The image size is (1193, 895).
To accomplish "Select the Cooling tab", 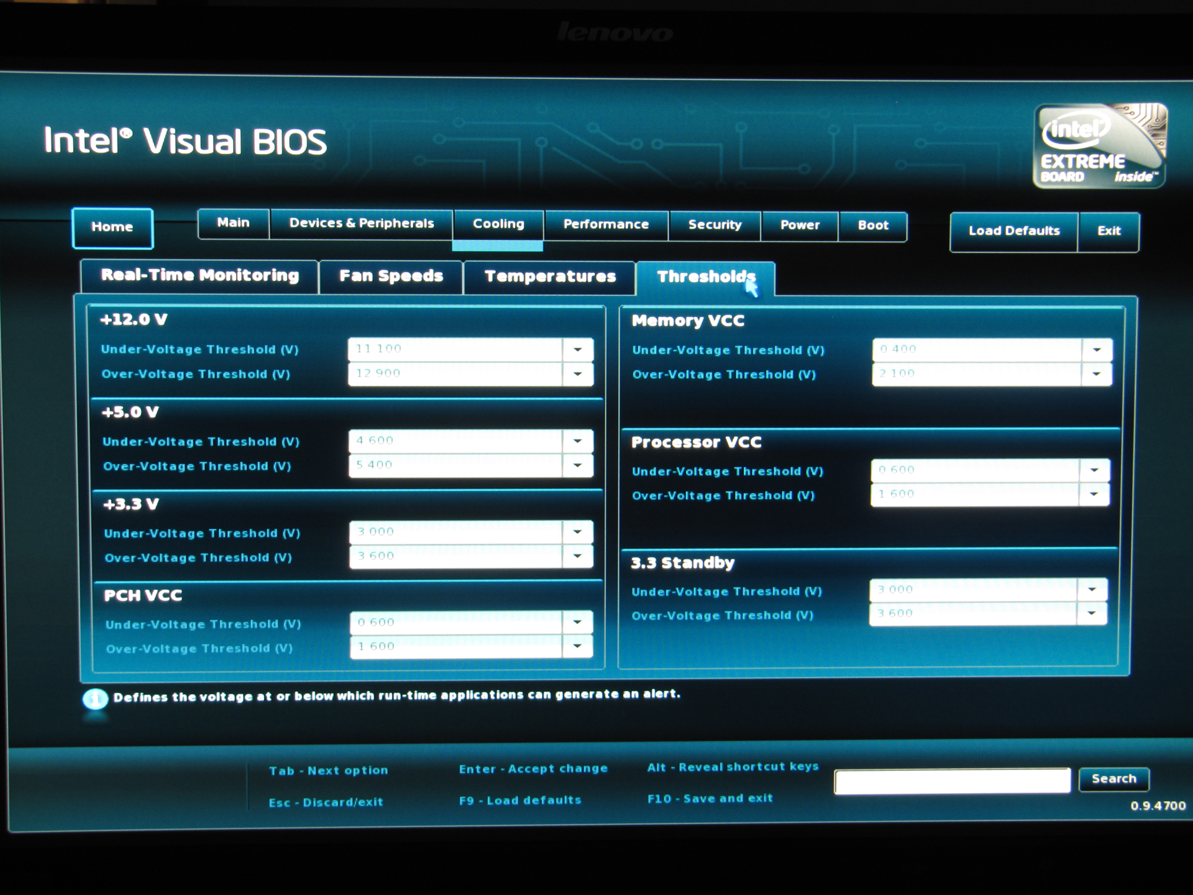I will (x=498, y=224).
